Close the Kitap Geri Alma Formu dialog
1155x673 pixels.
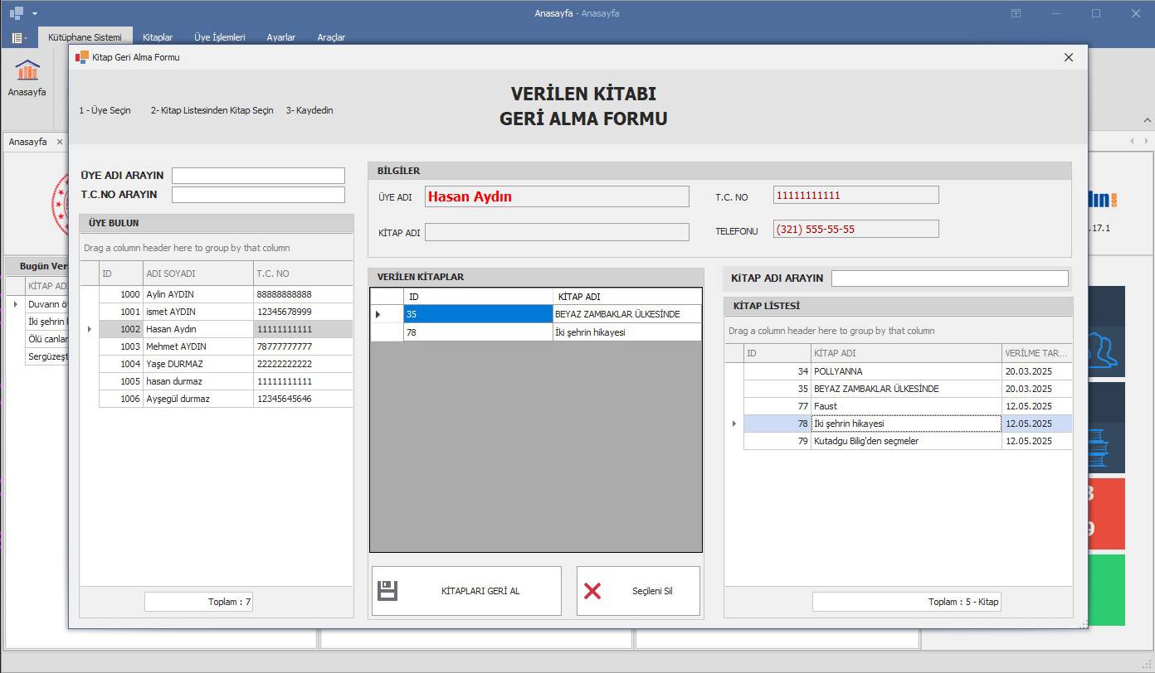[1069, 57]
